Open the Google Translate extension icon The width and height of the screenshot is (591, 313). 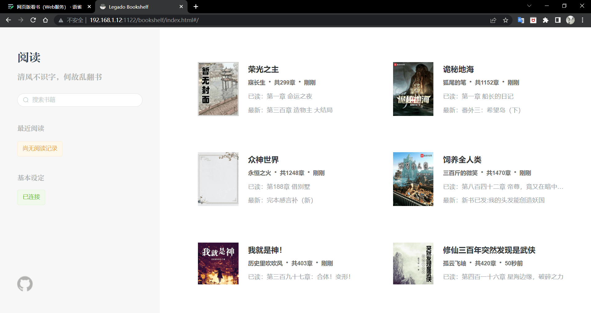pos(521,20)
